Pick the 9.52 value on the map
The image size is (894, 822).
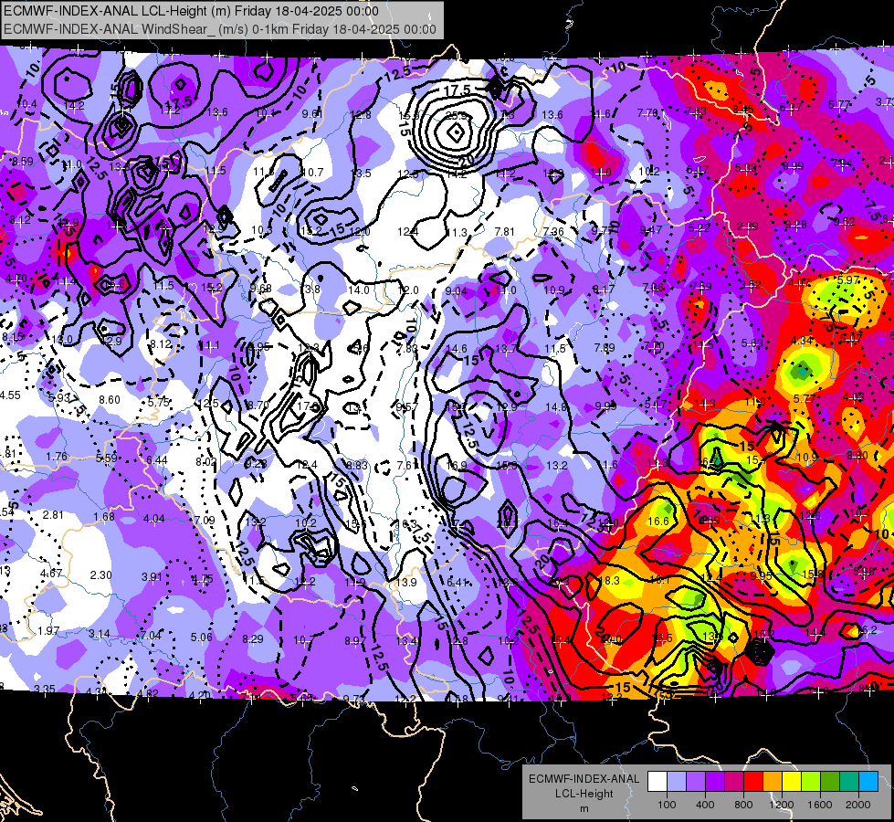pos(845,222)
